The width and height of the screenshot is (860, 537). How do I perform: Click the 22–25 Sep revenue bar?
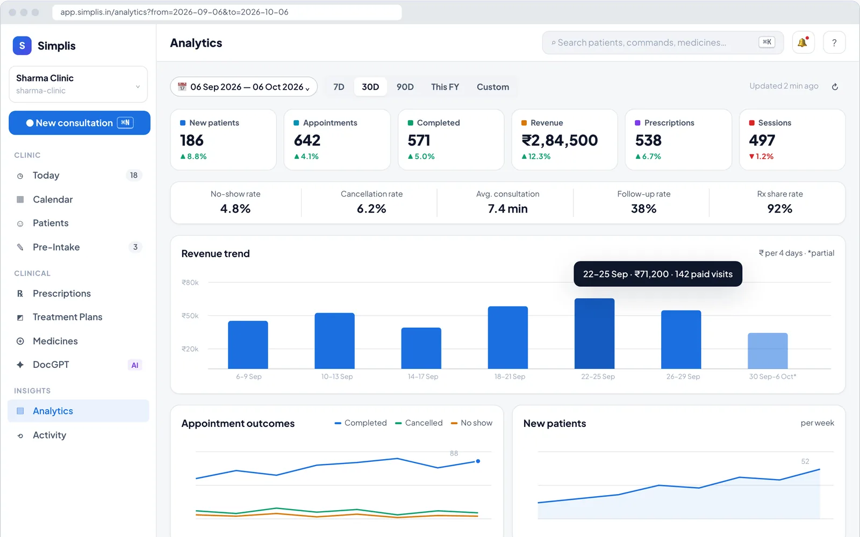click(x=594, y=333)
